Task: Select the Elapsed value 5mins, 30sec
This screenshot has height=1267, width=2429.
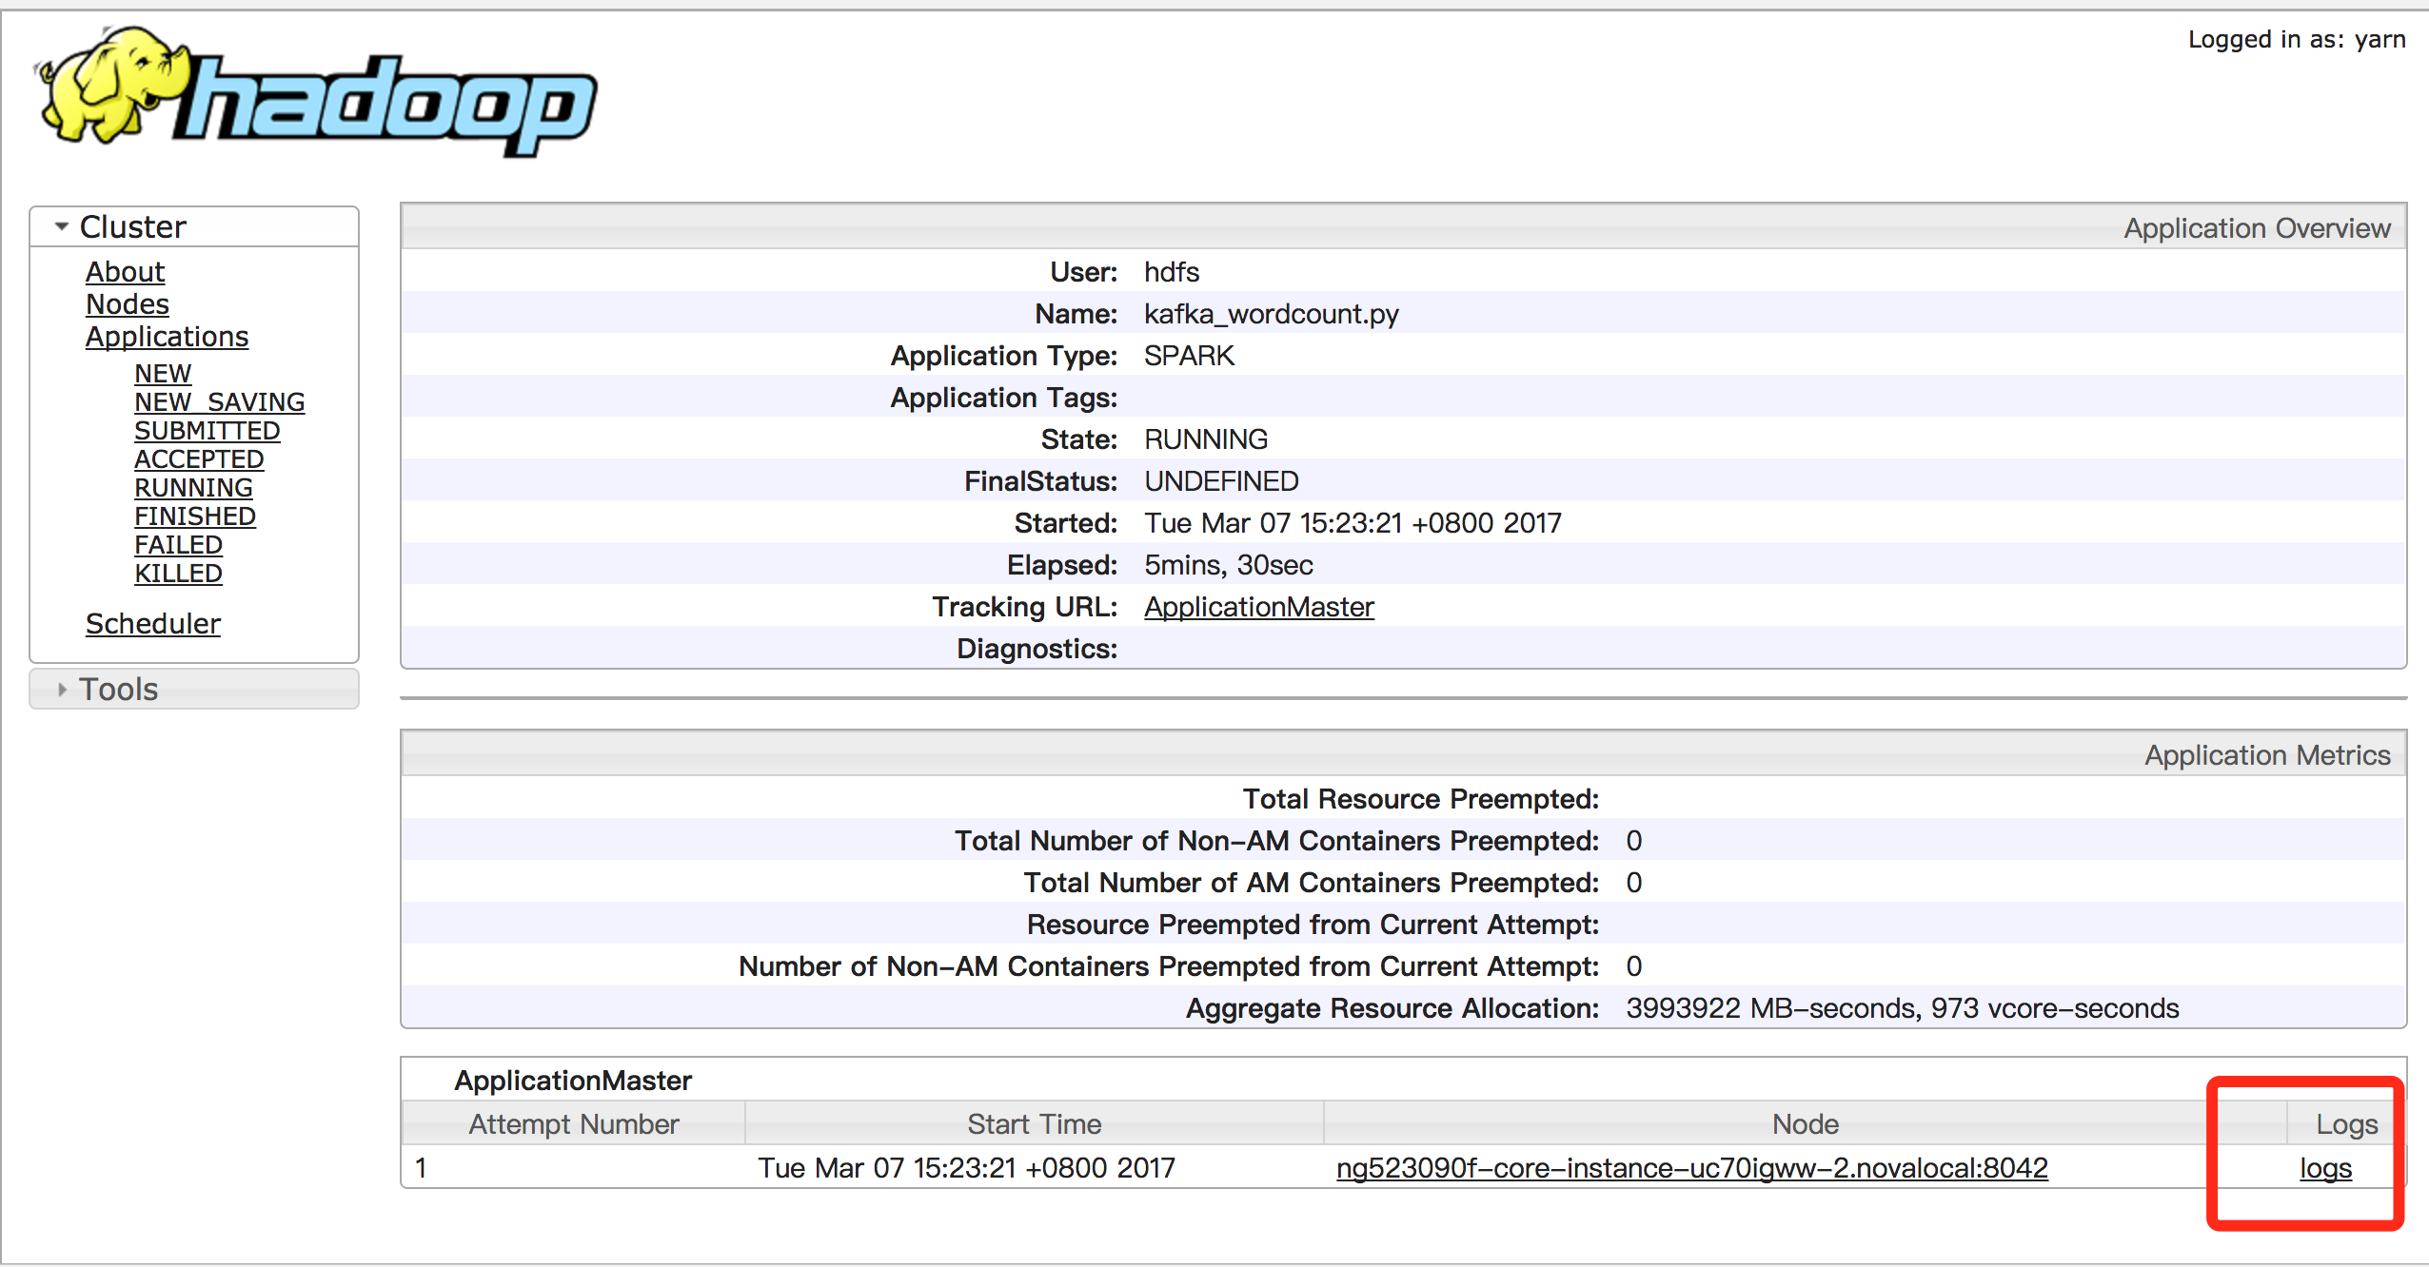Action: pos(1229,565)
